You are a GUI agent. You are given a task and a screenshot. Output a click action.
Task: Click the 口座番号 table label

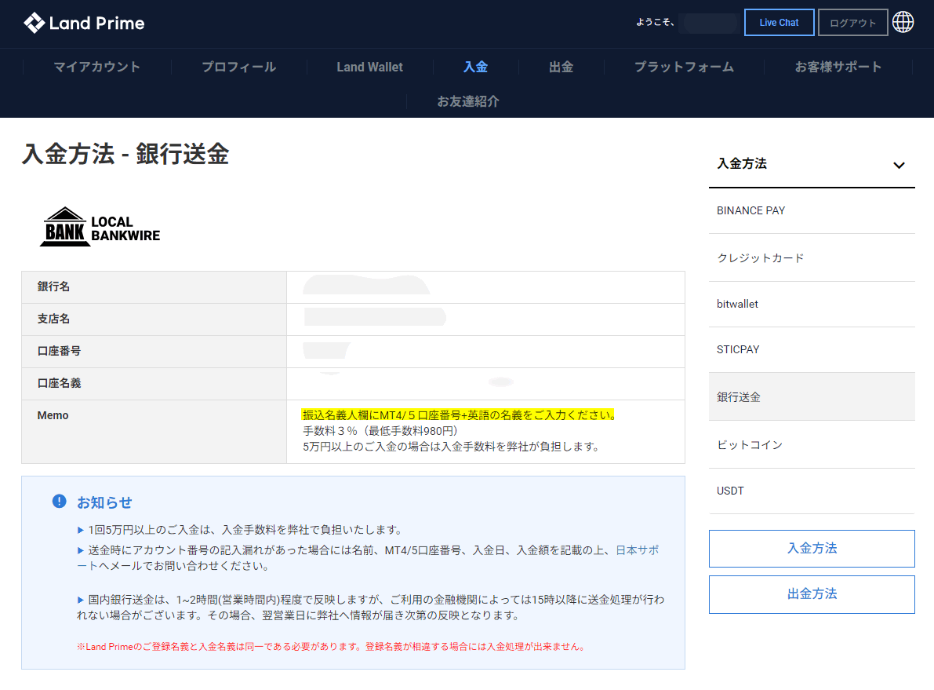pyautogui.click(x=59, y=351)
